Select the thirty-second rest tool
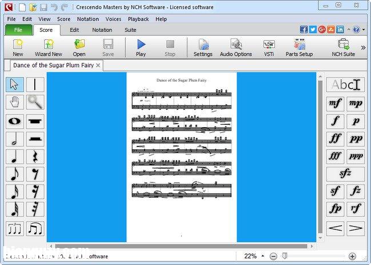The width and height of the screenshot is (371, 265). tap(35, 209)
